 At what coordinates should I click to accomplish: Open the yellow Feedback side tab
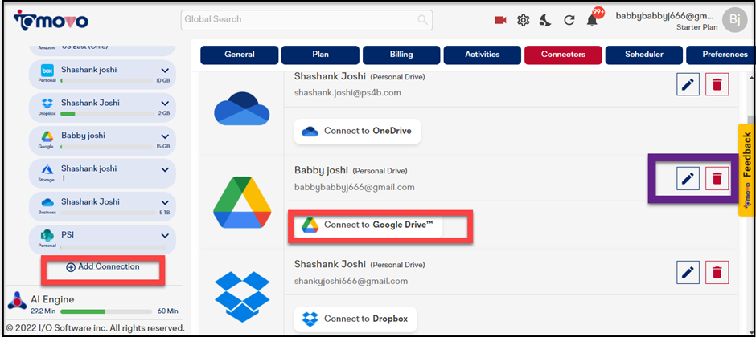pos(746,170)
